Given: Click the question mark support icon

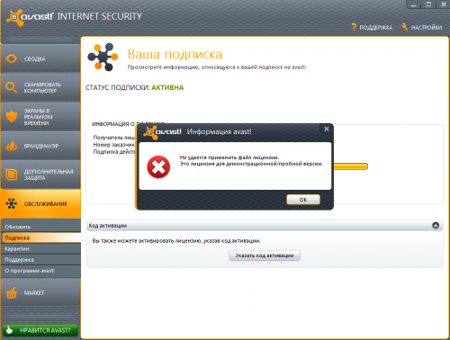Looking at the screenshot, I should (354, 27).
